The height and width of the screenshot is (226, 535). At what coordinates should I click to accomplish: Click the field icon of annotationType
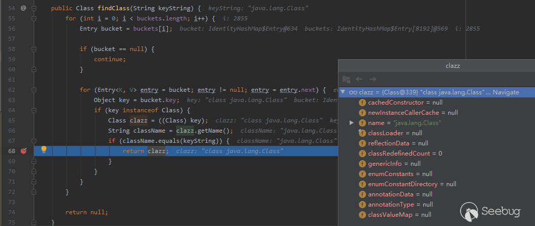click(362, 205)
